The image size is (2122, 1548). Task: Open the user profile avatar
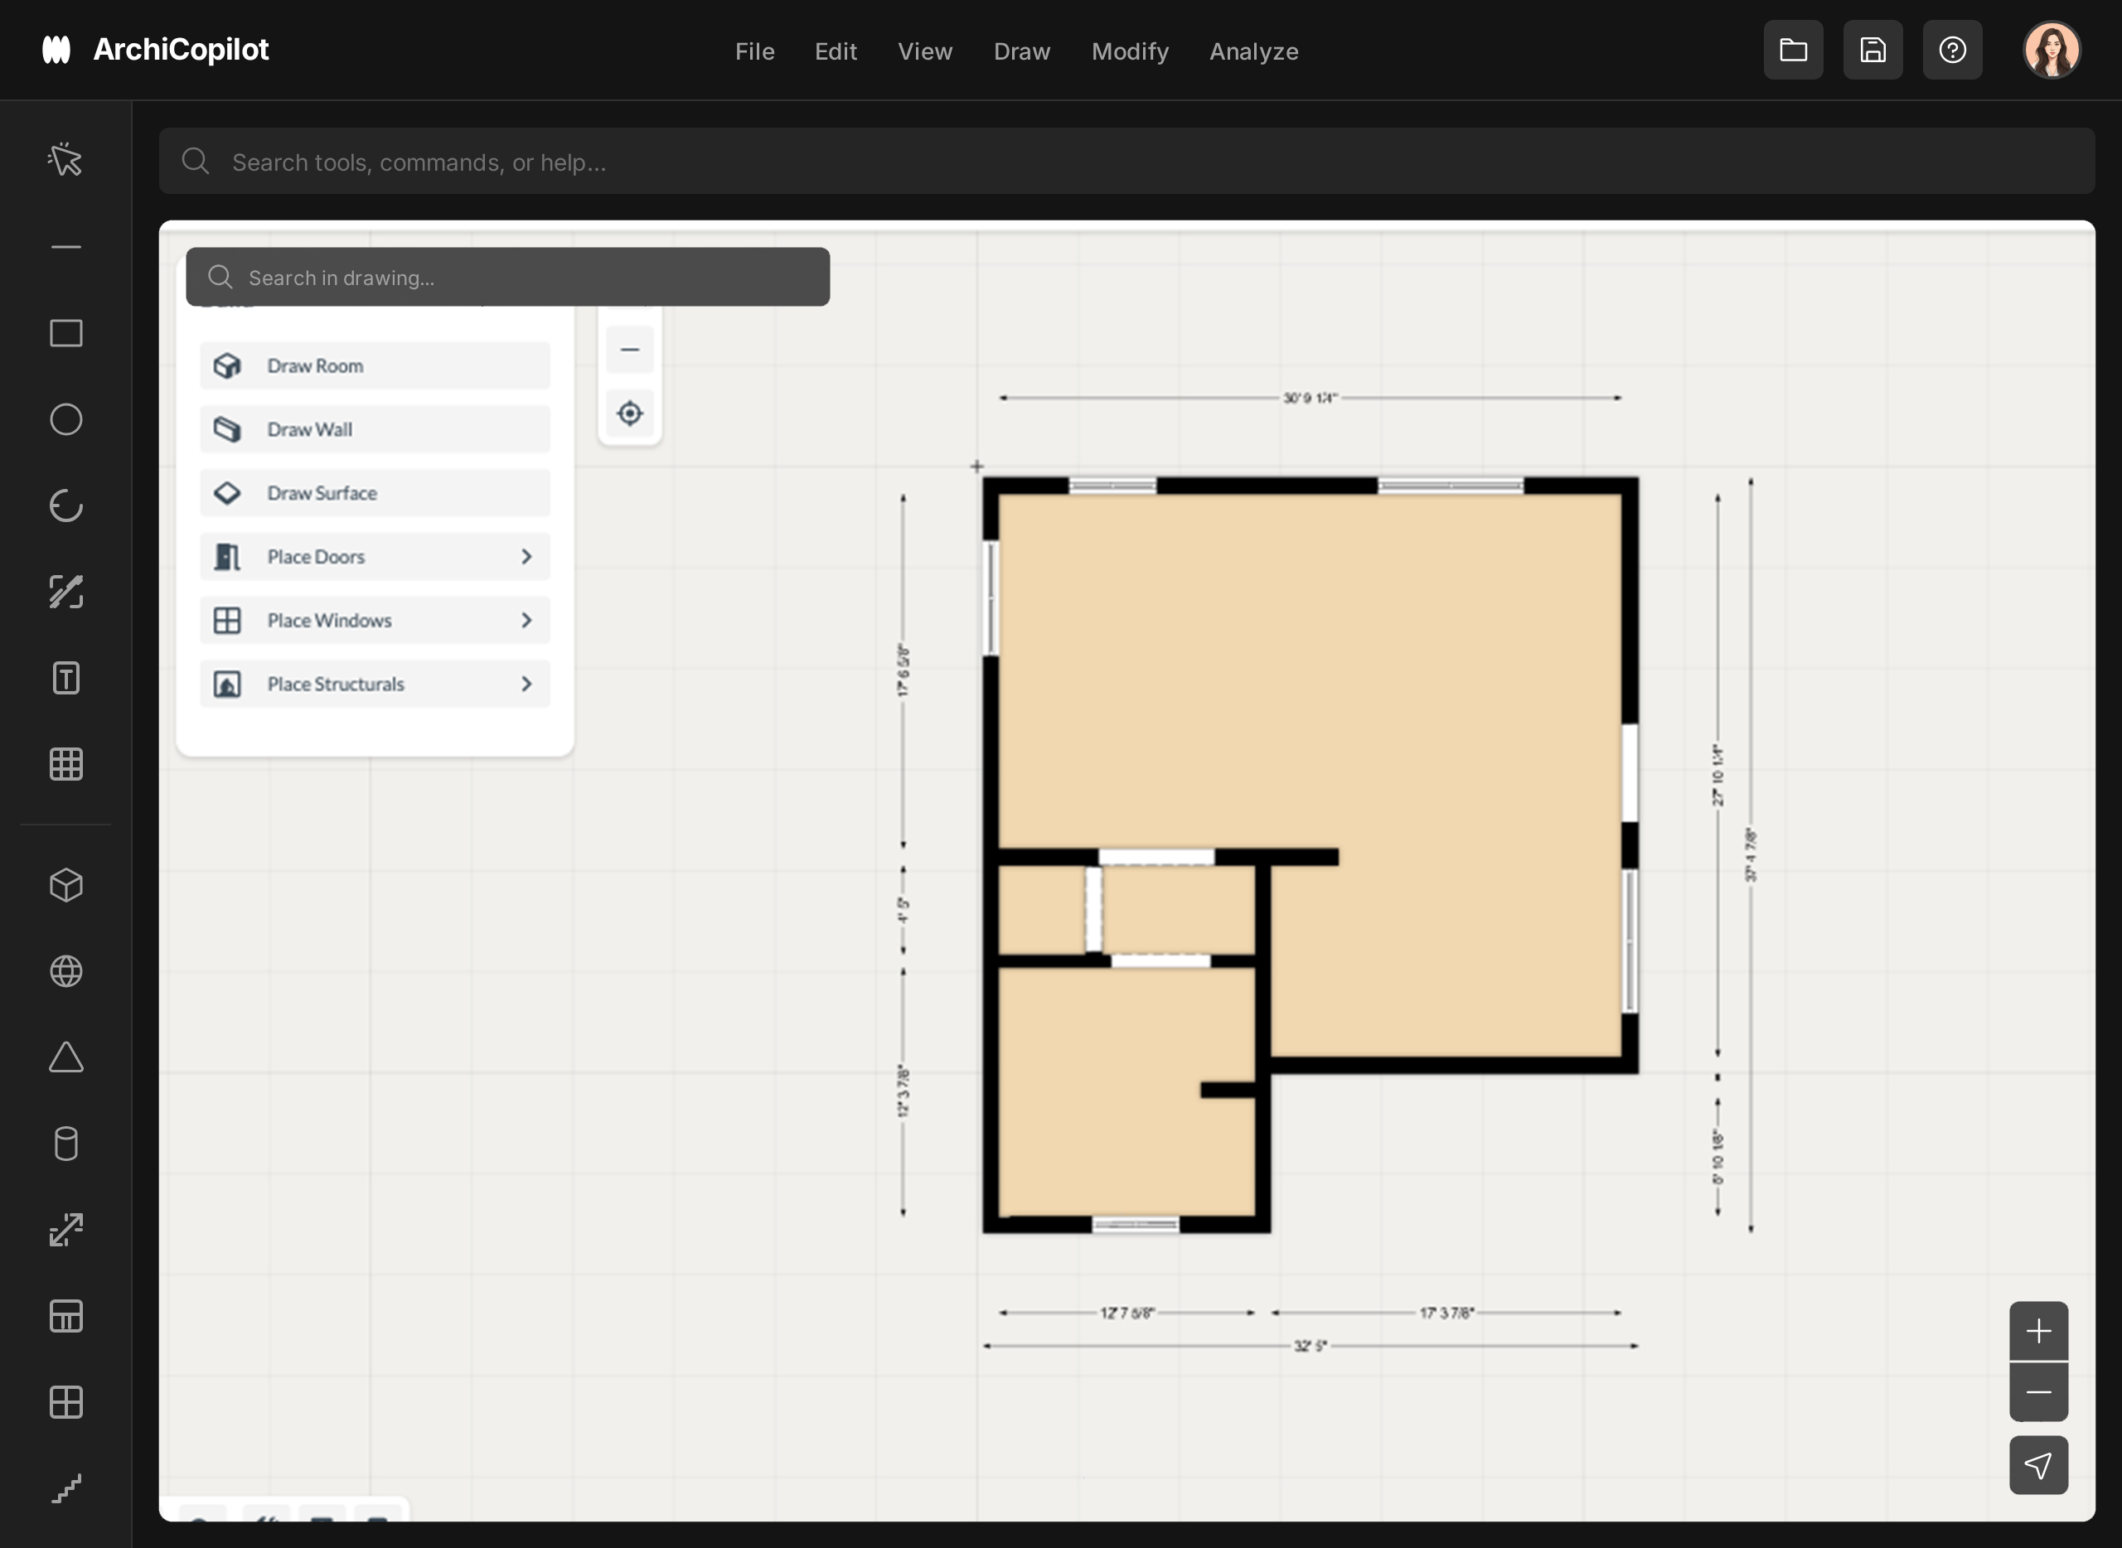click(x=2052, y=51)
